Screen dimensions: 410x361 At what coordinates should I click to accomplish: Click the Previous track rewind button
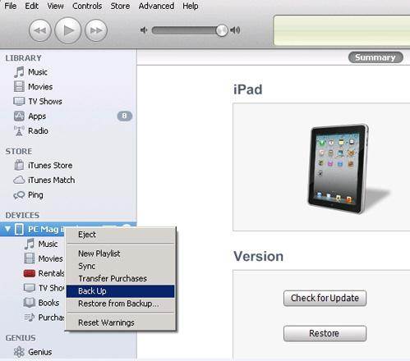tap(40, 30)
